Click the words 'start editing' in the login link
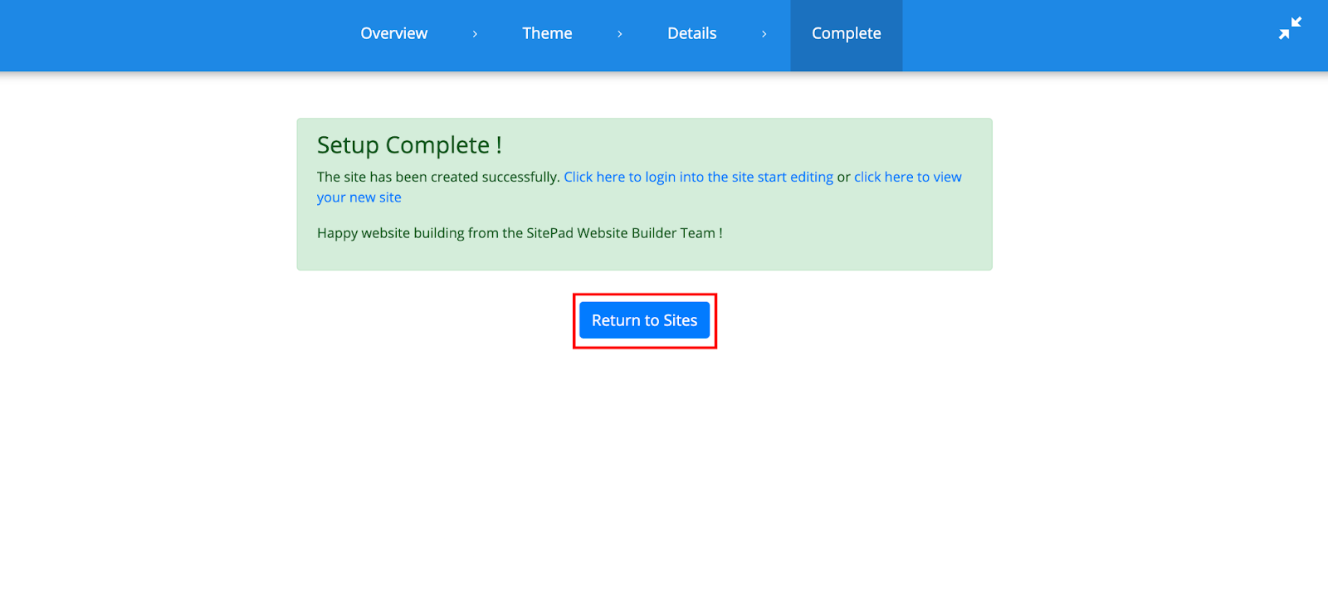 point(794,177)
